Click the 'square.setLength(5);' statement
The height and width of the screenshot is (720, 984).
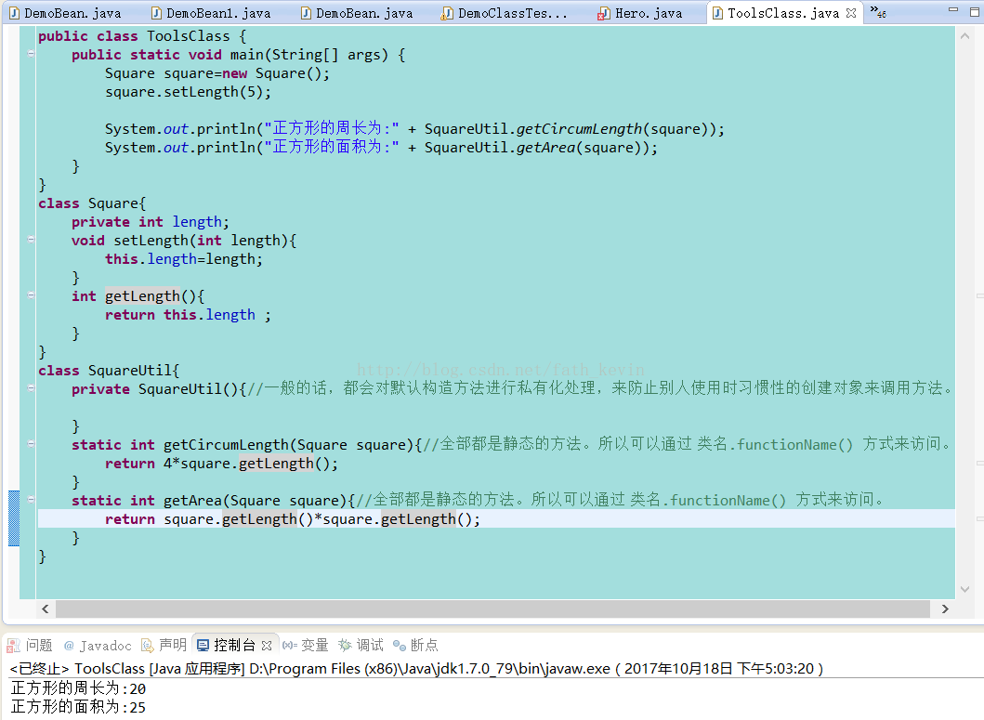click(x=189, y=92)
